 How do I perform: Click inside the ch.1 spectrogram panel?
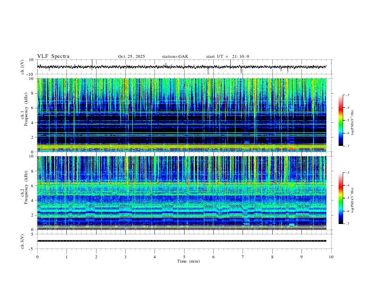click(x=181, y=115)
